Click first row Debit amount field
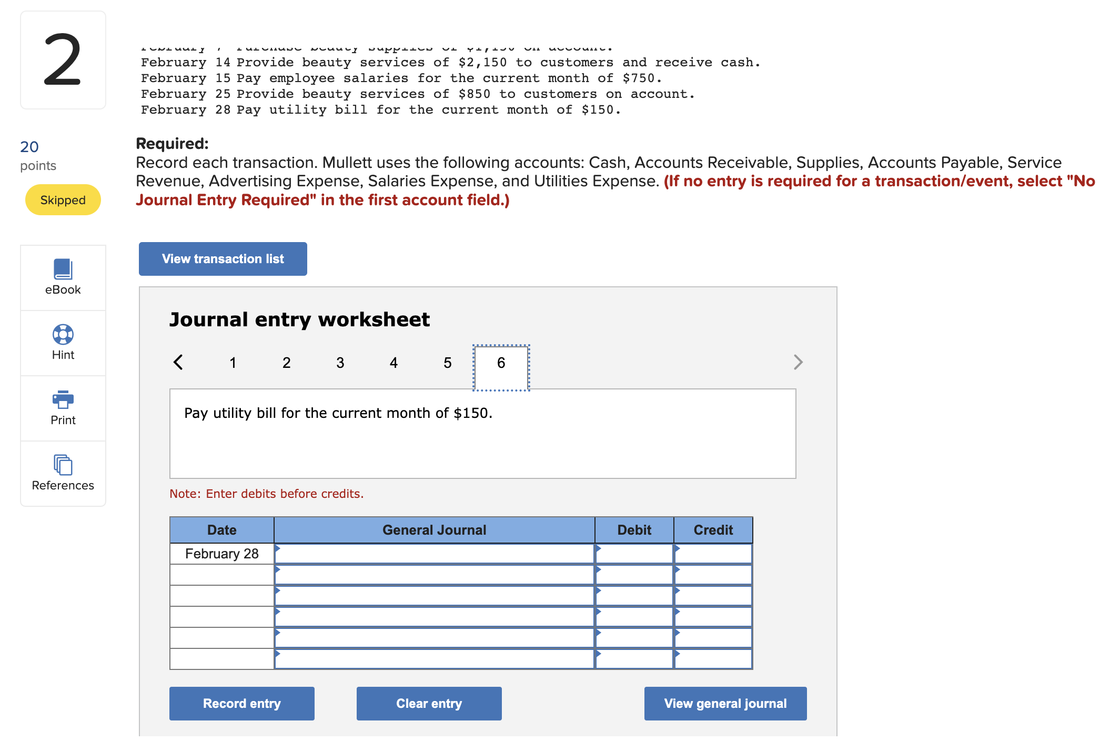The width and height of the screenshot is (1110, 741). pos(634,554)
